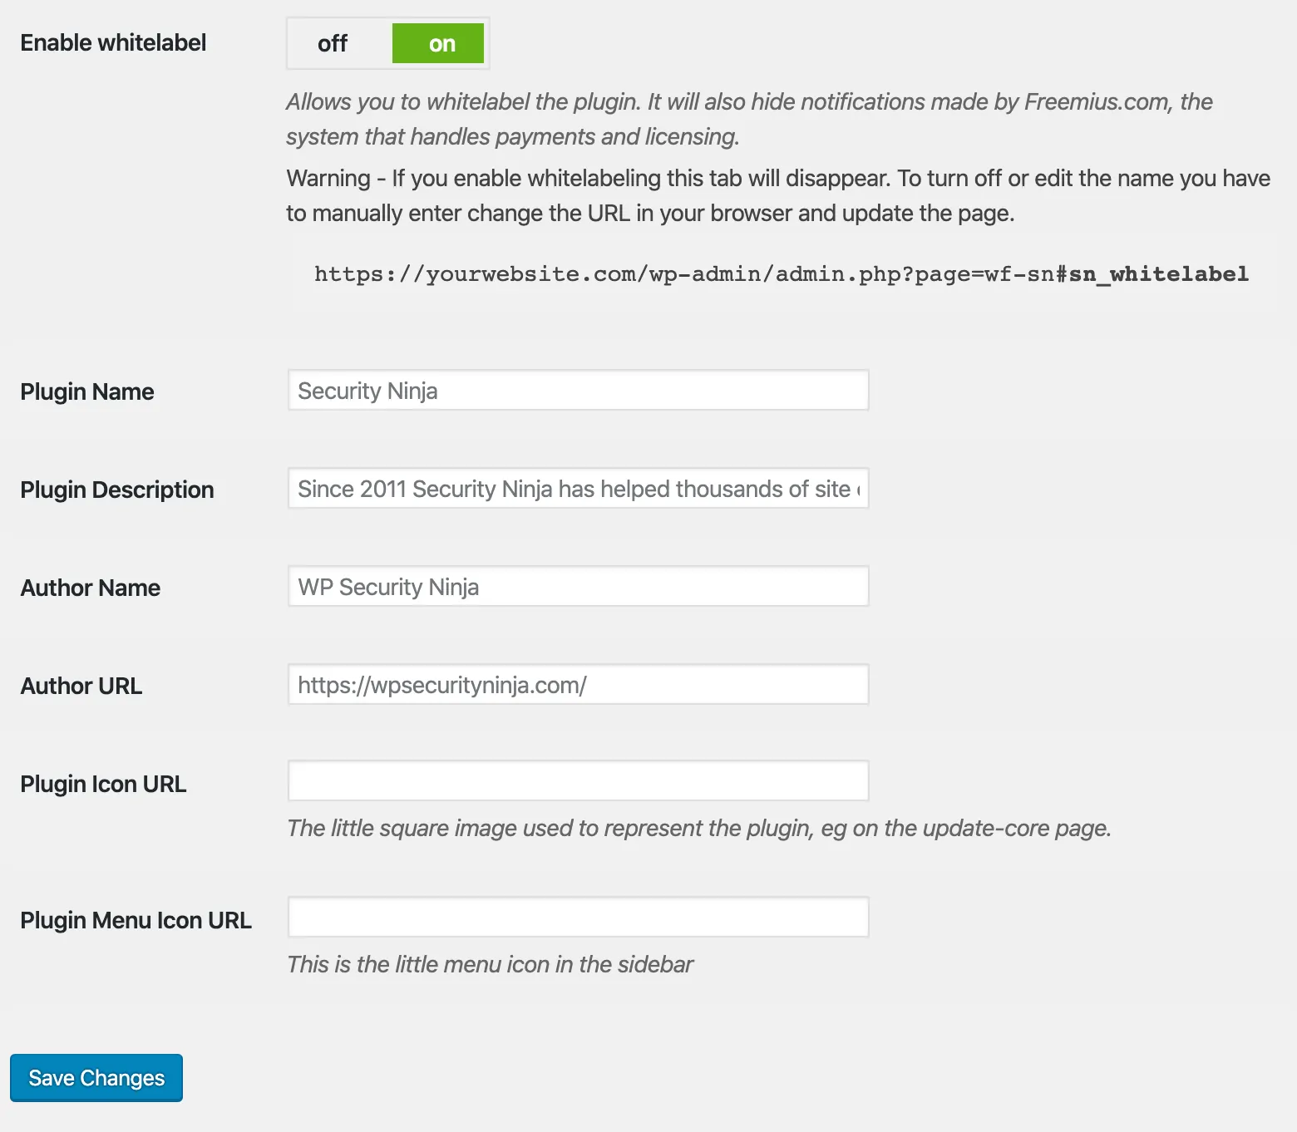Select the green on toggle option

(438, 43)
